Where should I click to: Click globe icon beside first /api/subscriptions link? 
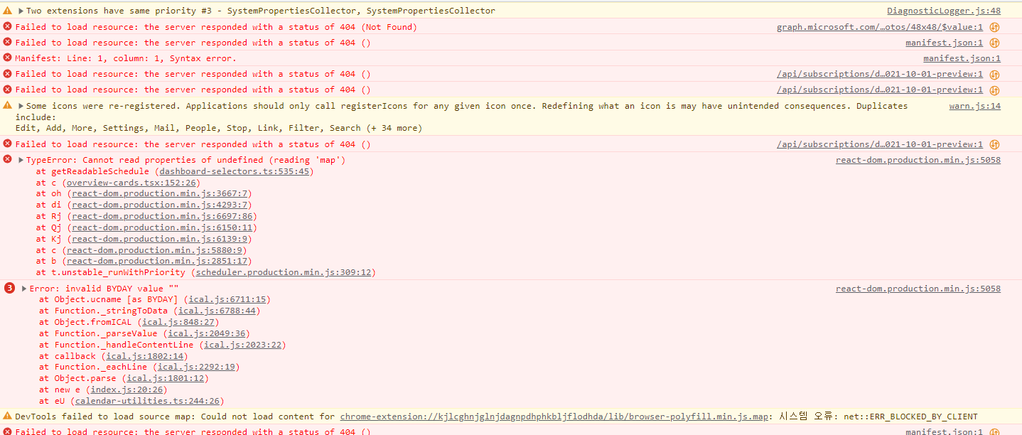[994, 73]
